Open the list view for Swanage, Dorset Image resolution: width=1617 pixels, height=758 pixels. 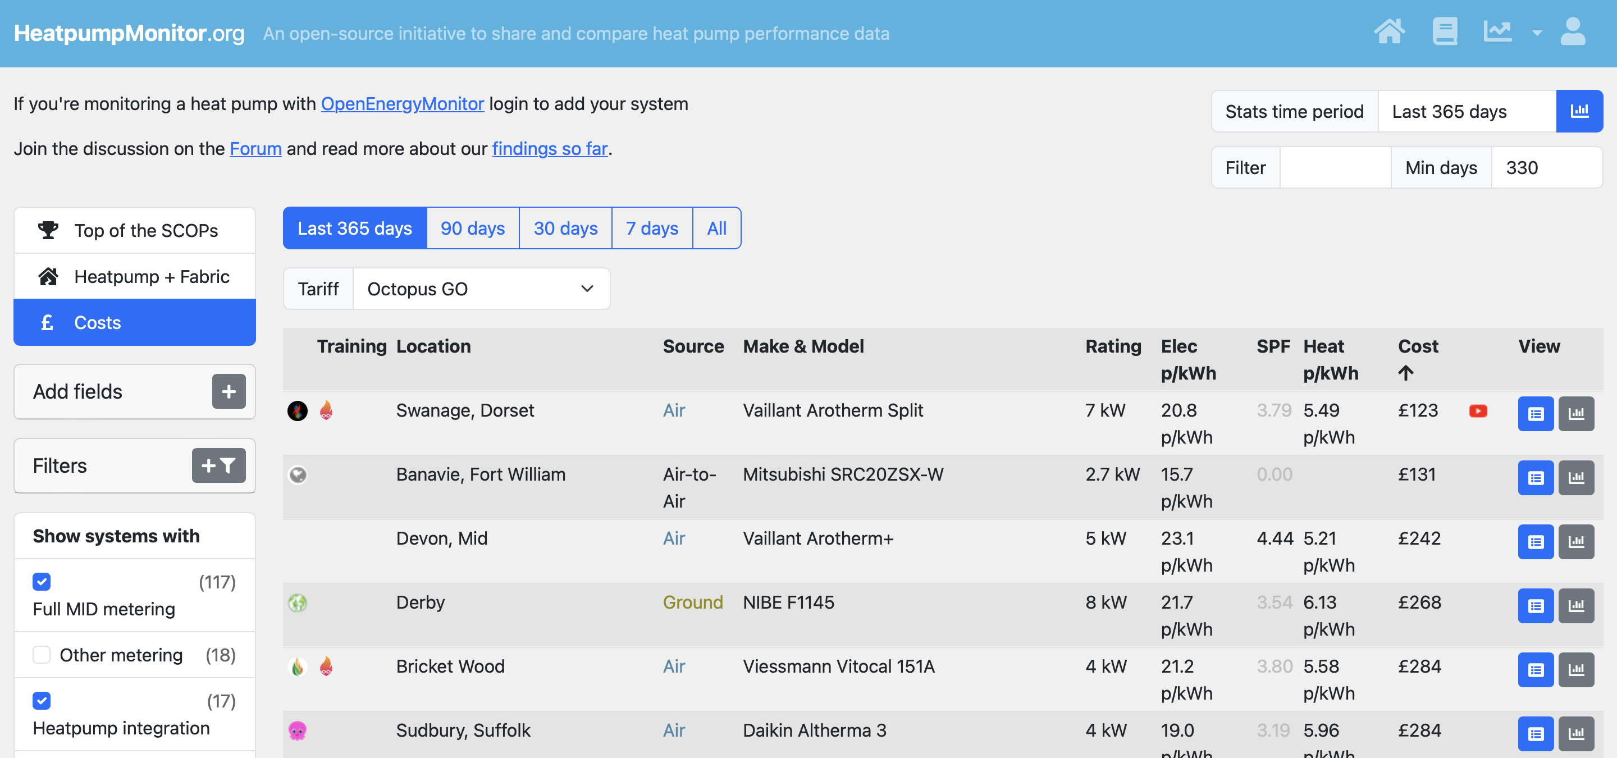click(1536, 414)
